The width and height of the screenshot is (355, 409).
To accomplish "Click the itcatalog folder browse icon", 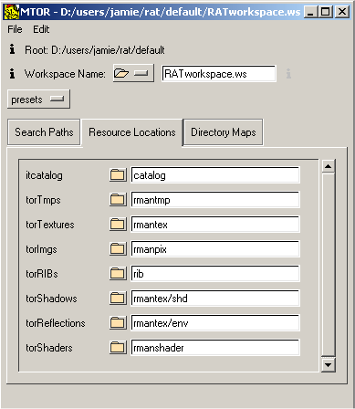I will pyautogui.click(x=118, y=175).
